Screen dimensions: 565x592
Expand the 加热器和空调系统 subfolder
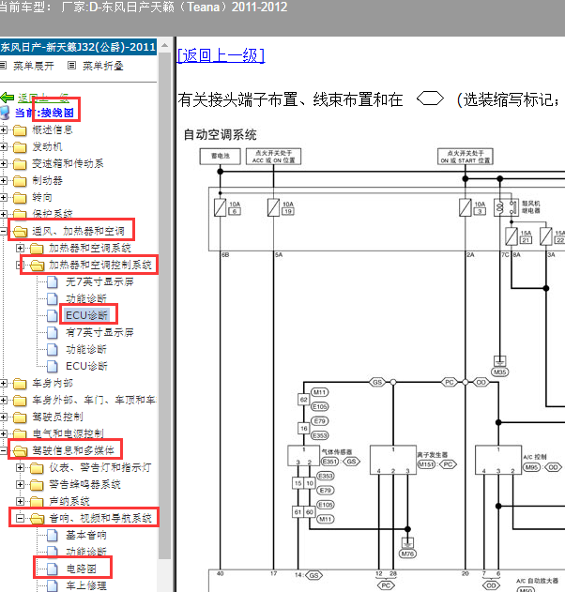click(x=20, y=248)
